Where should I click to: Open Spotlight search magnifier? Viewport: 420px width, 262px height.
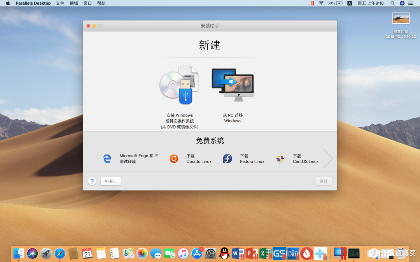pos(392,3)
